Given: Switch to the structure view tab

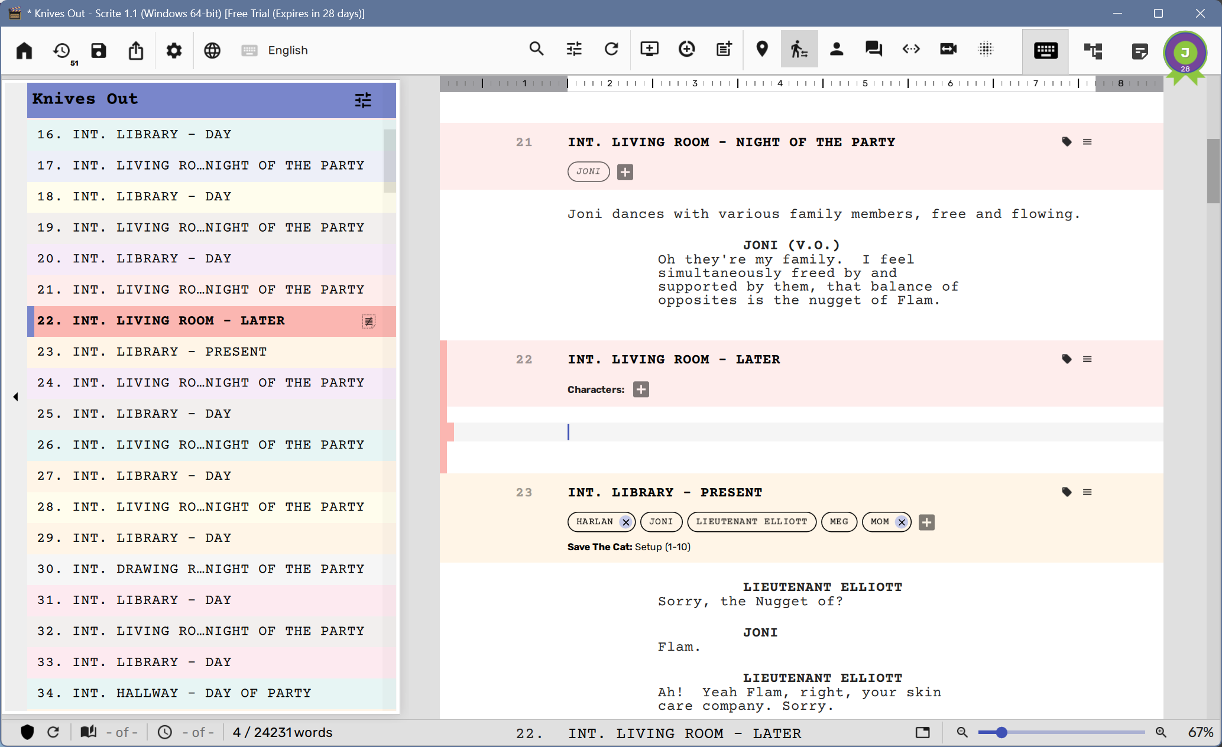Looking at the screenshot, I should coord(1093,51).
